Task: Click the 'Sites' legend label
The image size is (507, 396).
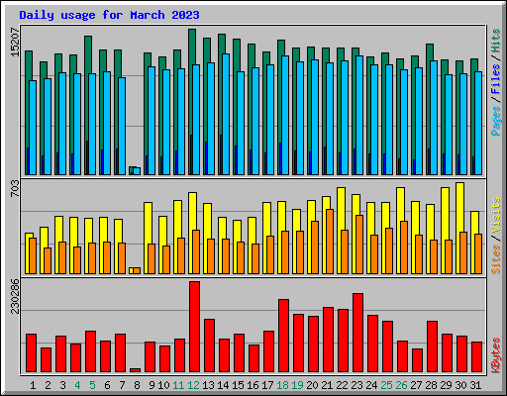Action: click(x=496, y=259)
